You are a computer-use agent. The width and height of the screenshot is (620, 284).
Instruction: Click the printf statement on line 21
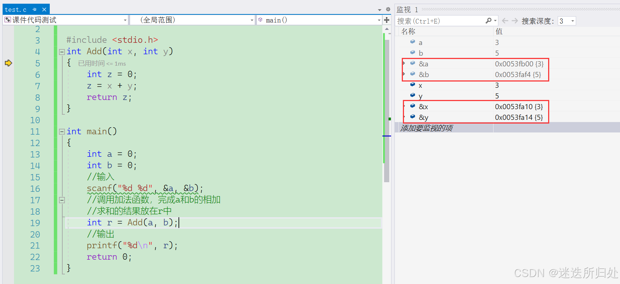pos(132,246)
